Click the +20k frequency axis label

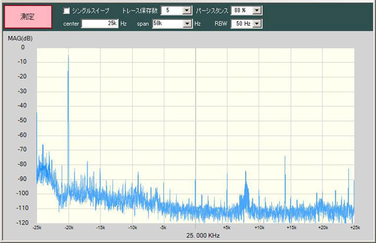pyautogui.click(x=323, y=228)
